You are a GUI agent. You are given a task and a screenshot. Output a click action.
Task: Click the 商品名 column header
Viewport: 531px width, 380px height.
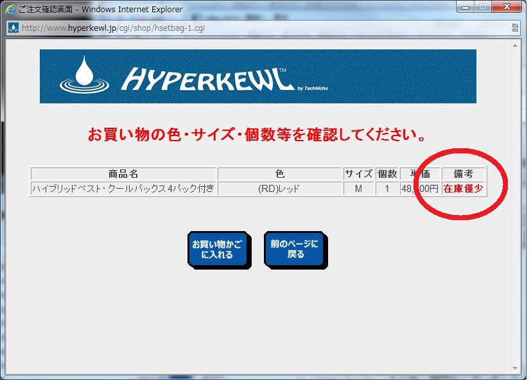[x=123, y=174]
